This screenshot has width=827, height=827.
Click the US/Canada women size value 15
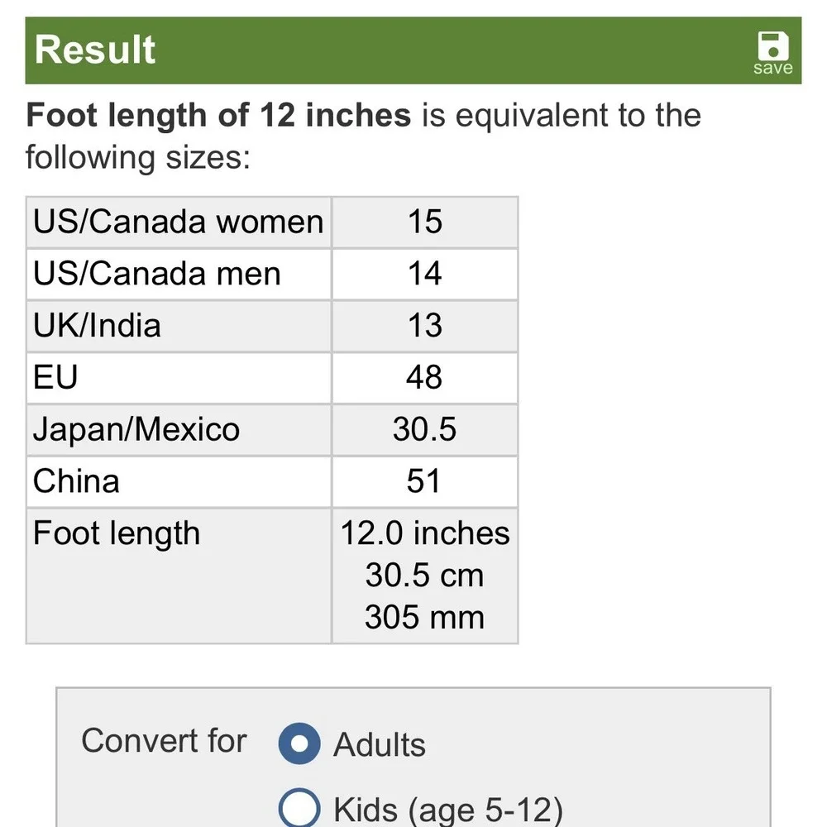(424, 222)
